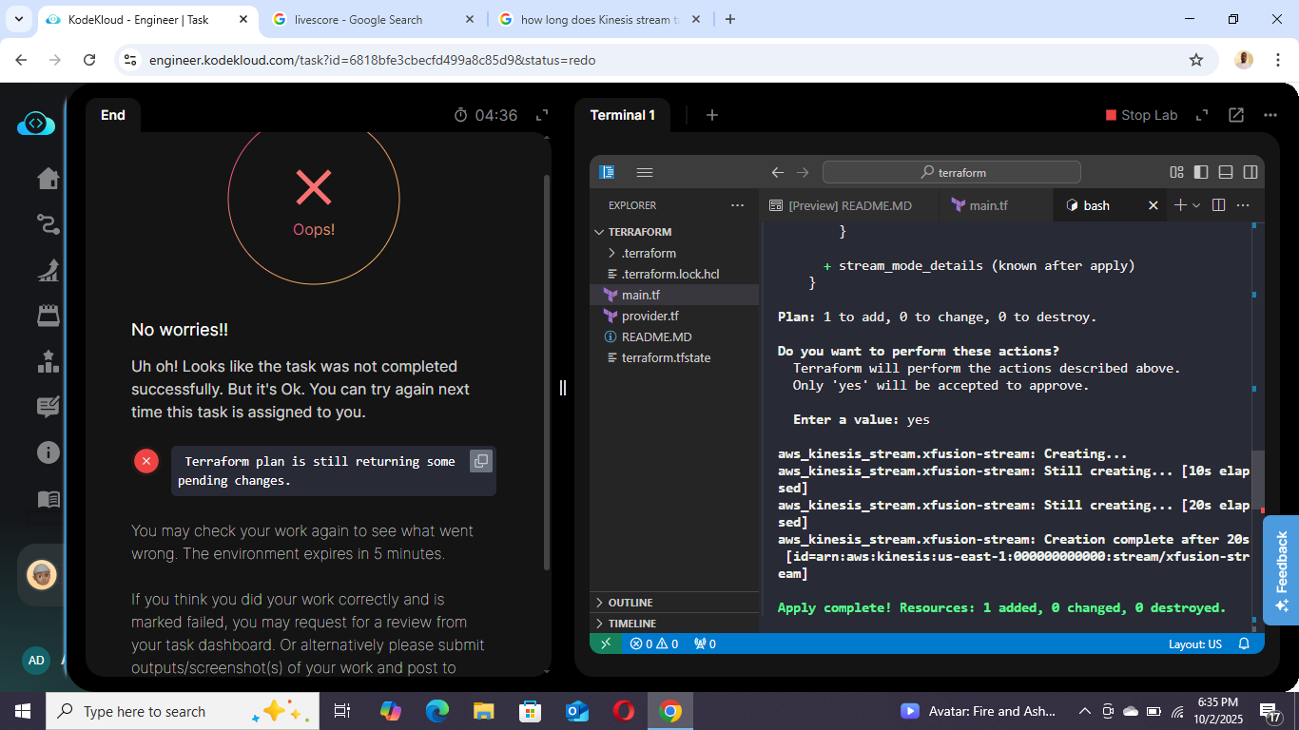Expand the .terraform folder
The height and width of the screenshot is (730, 1299).
pyautogui.click(x=649, y=253)
